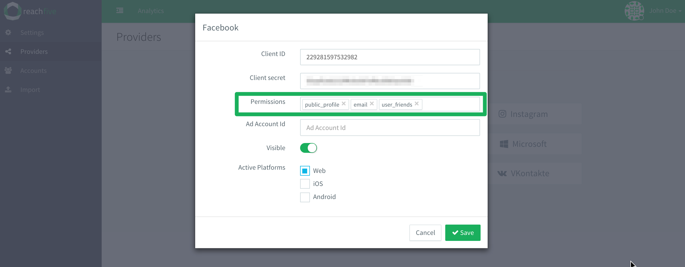Click the Save button
Image resolution: width=685 pixels, height=267 pixels.
[463, 233]
